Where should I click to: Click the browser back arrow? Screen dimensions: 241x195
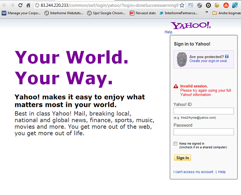[4, 5]
